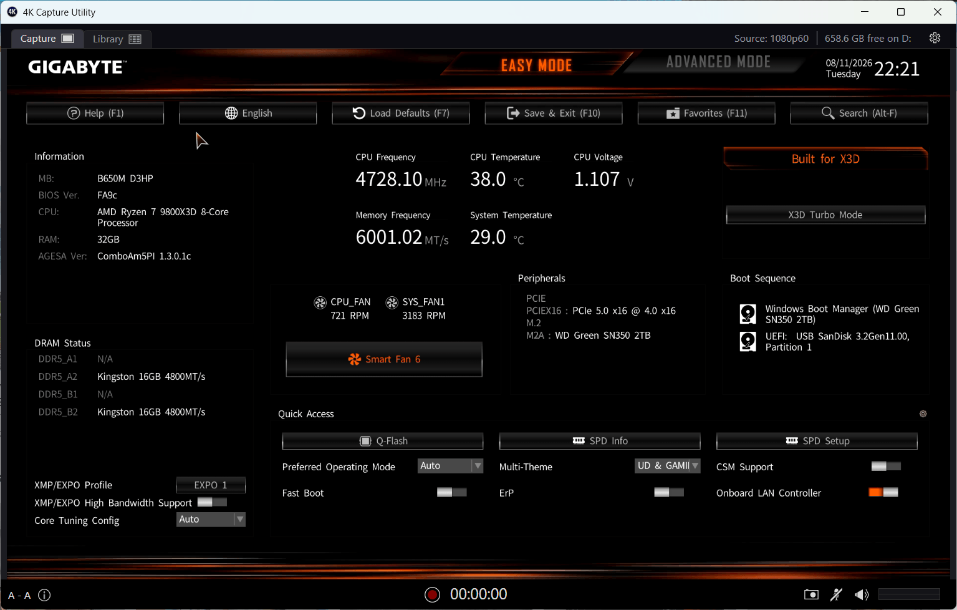Click the Source: 1080p60 label
Viewport: 957px width, 610px height.
pos(771,38)
